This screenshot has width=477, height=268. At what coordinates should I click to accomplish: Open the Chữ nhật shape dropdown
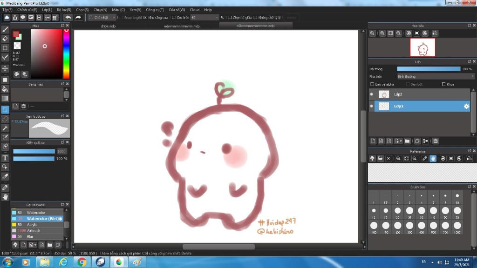102,18
